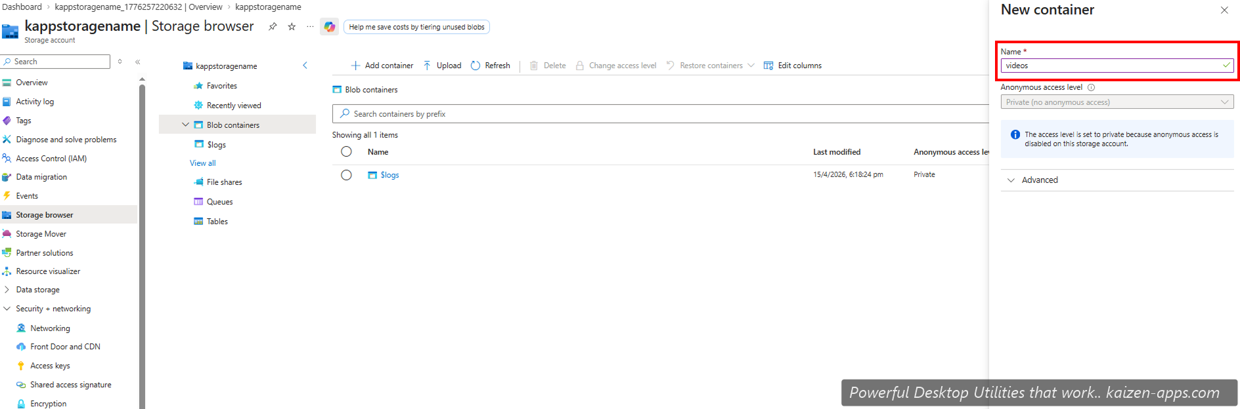Open Encryption settings

(48, 404)
